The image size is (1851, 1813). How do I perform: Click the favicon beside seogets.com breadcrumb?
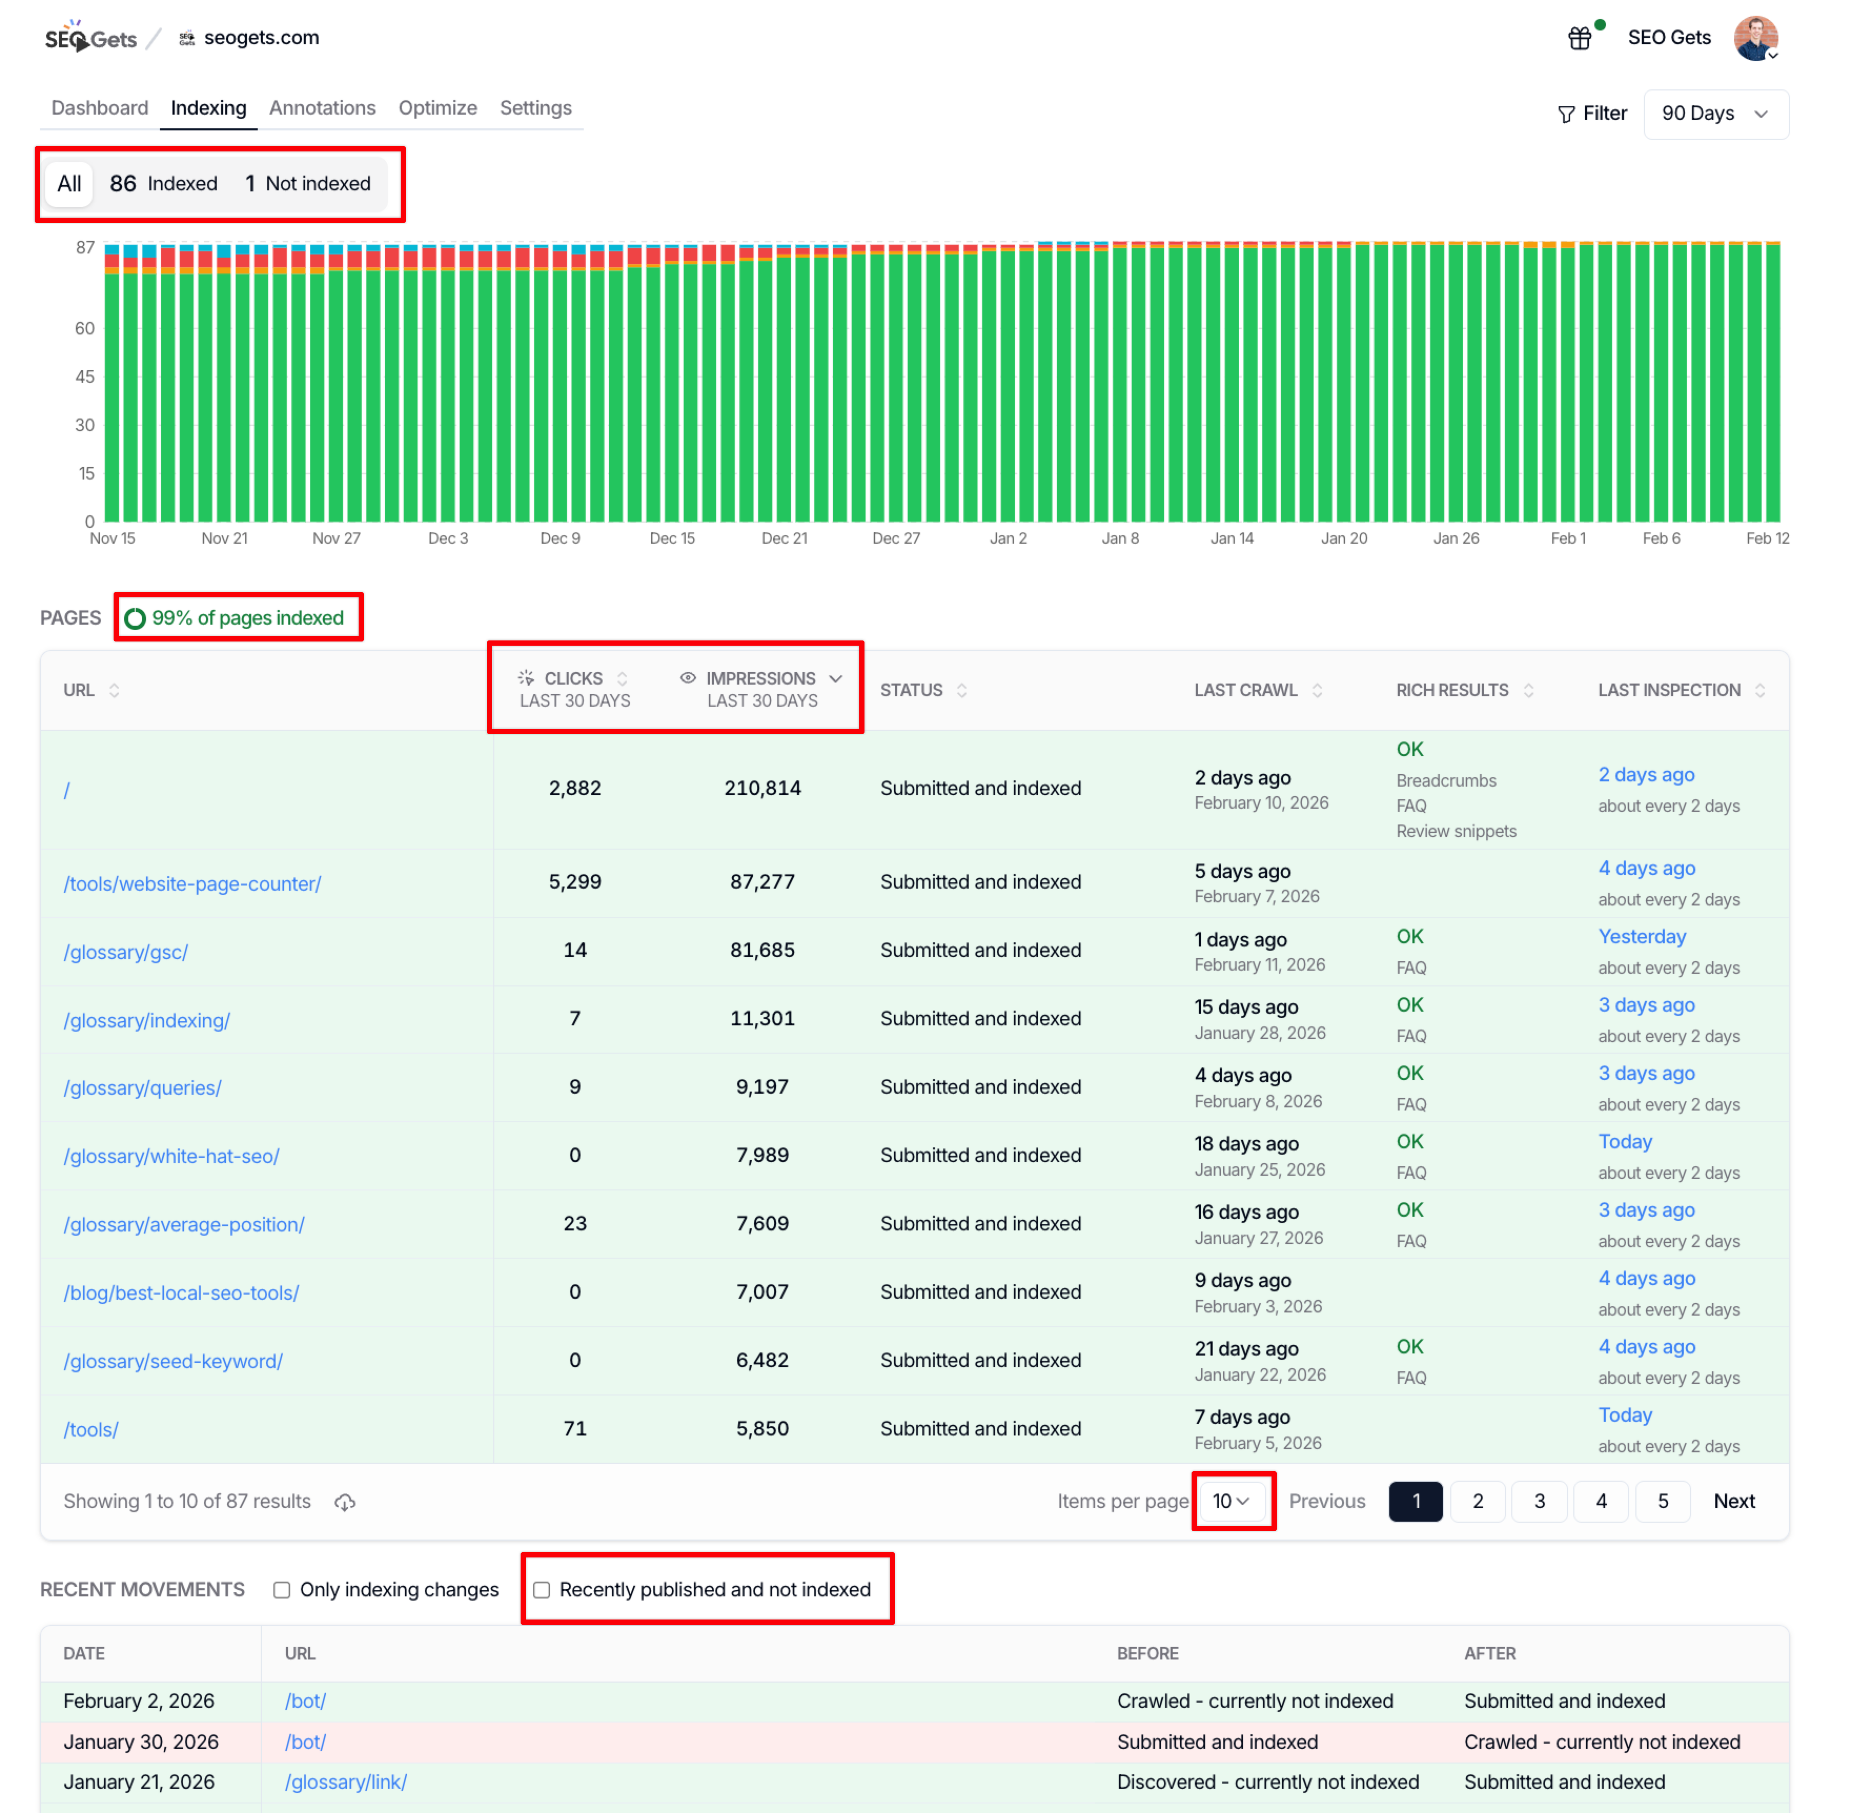pos(187,37)
